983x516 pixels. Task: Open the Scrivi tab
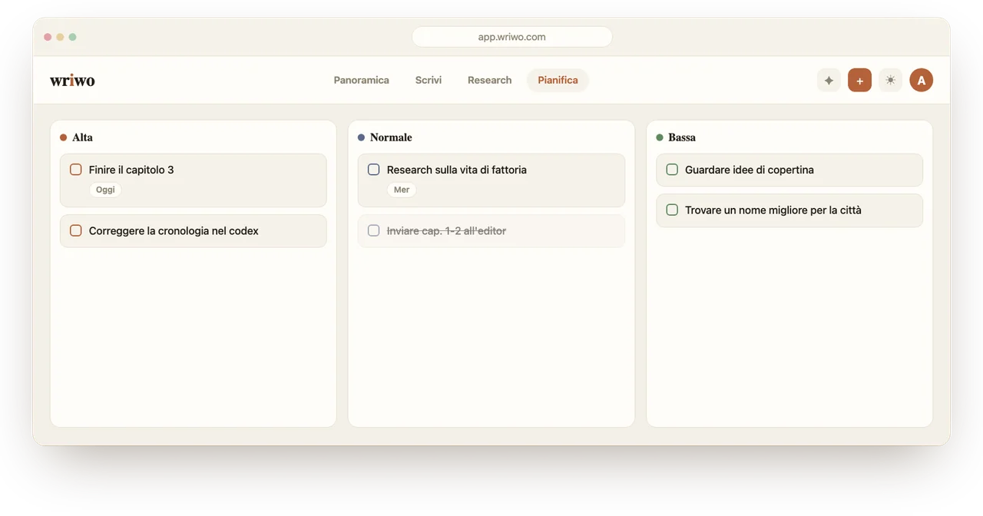[x=429, y=80]
